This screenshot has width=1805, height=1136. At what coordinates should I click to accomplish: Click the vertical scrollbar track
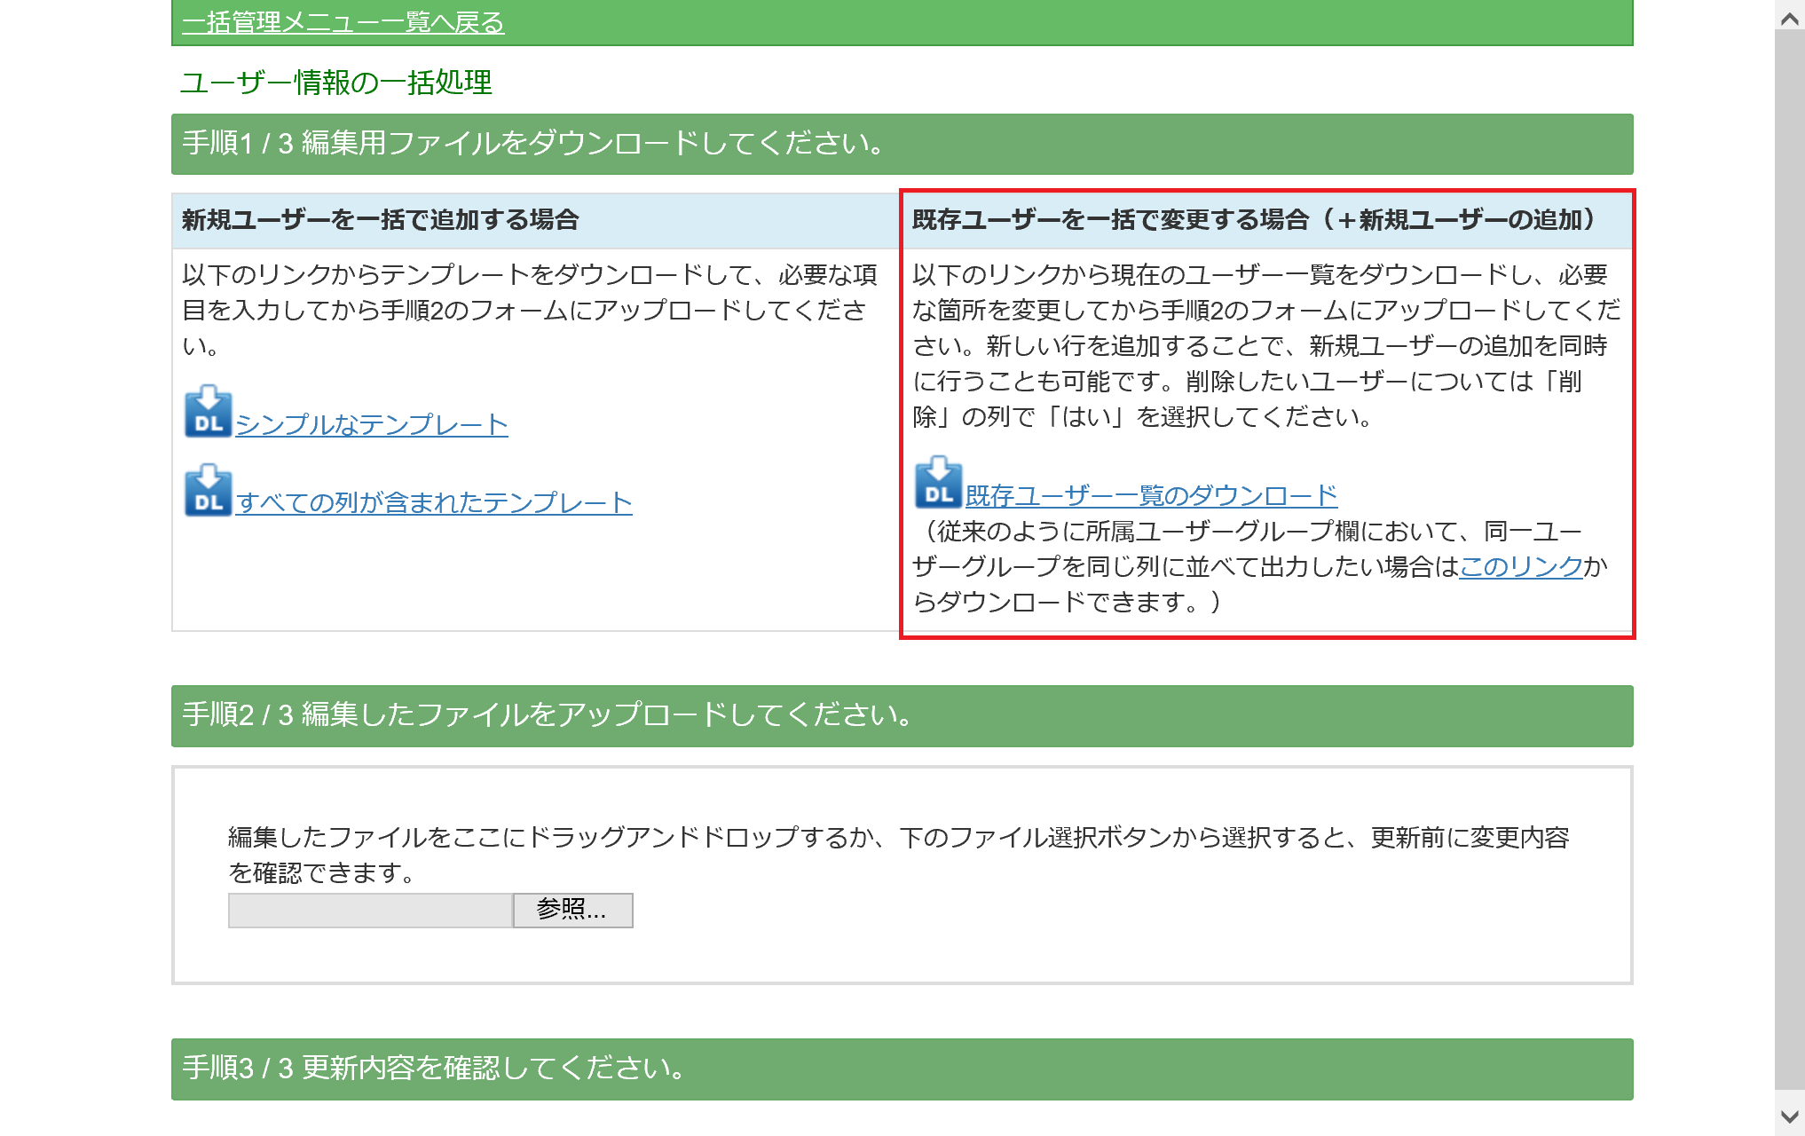[x=1789, y=568]
